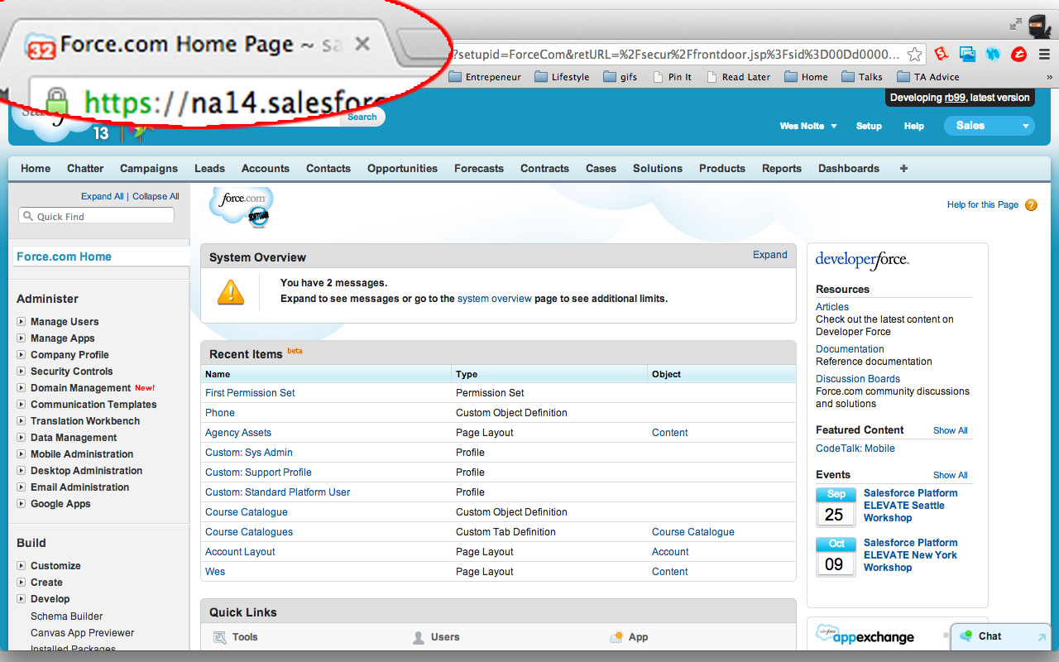The image size is (1059, 662).
Task: Click the Users icon in Quick Links
Action: click(x=419, y=637)
